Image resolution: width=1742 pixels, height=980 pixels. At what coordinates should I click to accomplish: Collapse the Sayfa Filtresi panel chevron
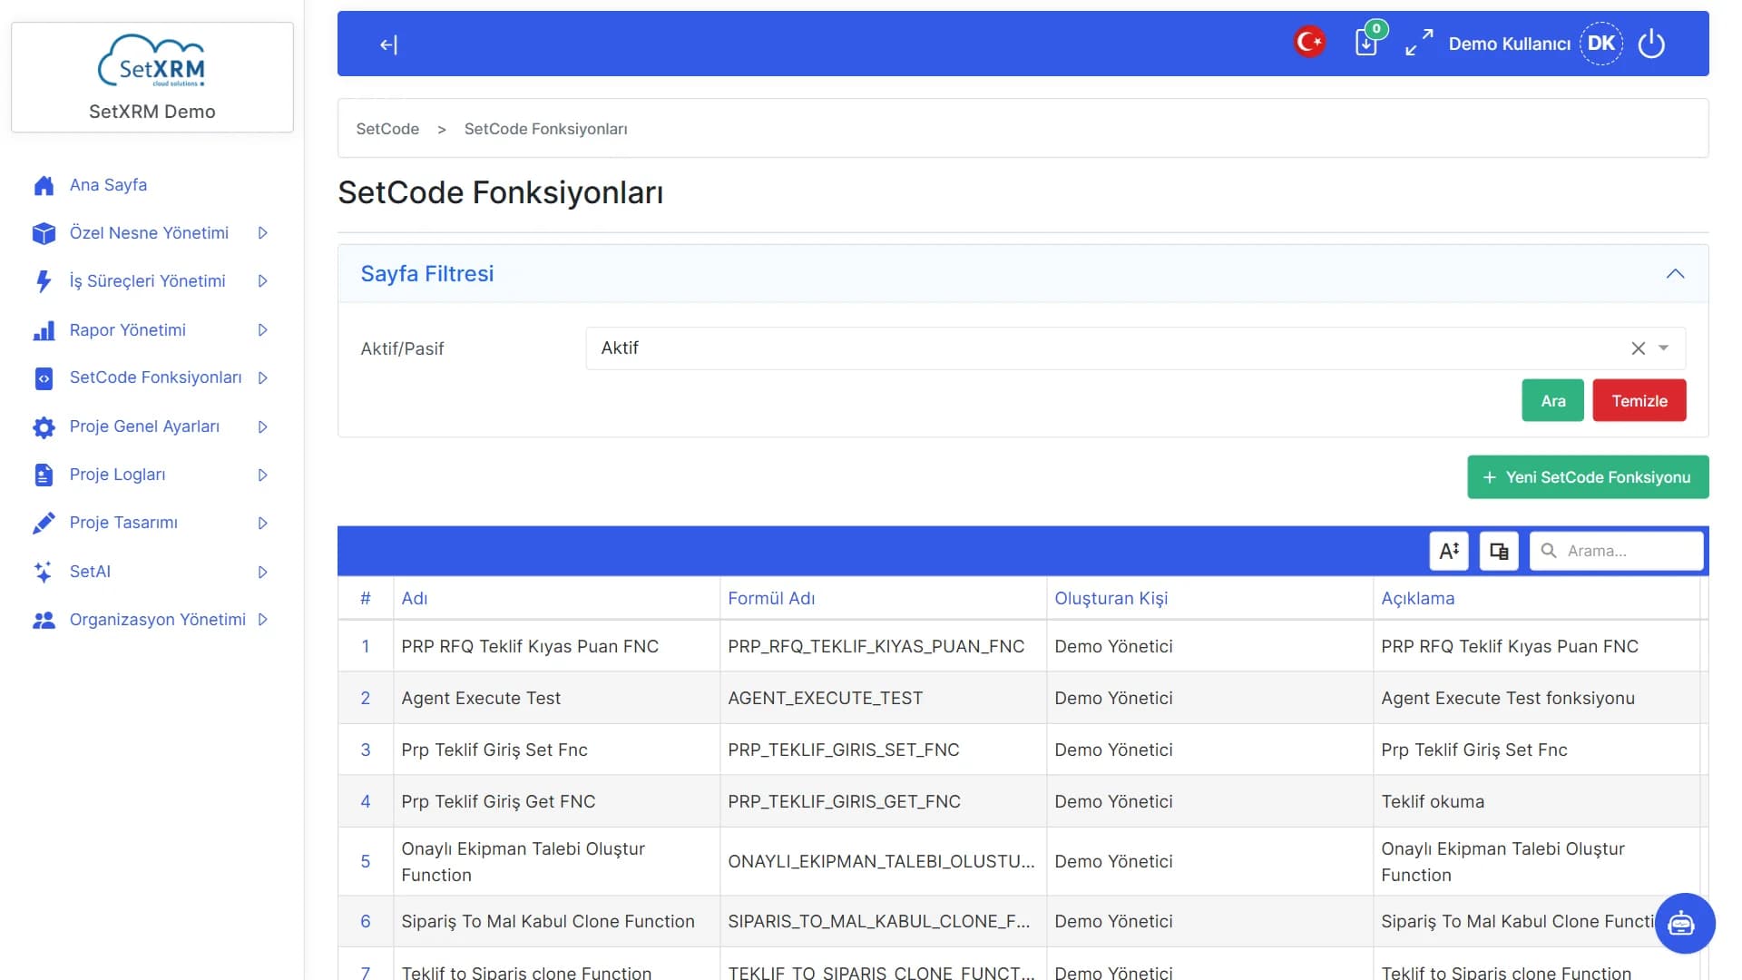(1675, 274)
